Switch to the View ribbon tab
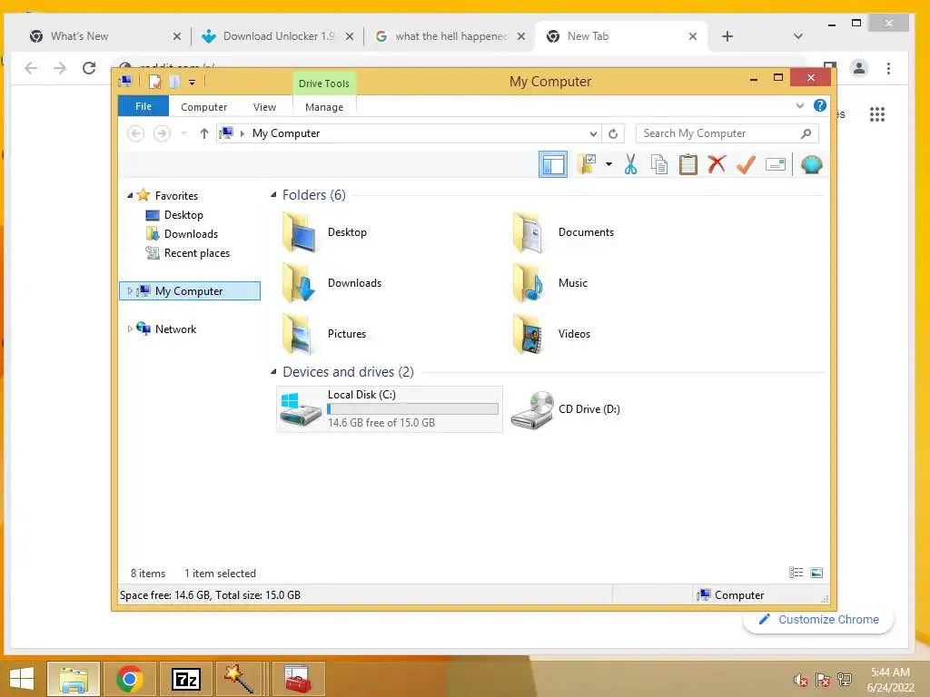 point(264,107)
